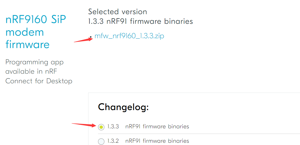The height and width of the screenshot is (145, 300).
Task: Click the red arrow pointing at the zip link
Action: point(83,40)
